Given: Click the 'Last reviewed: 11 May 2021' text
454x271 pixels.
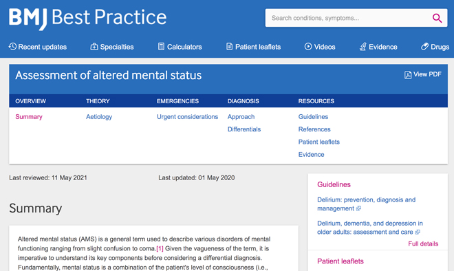Looking at the screenshot, I should click(x=48, y=177).
